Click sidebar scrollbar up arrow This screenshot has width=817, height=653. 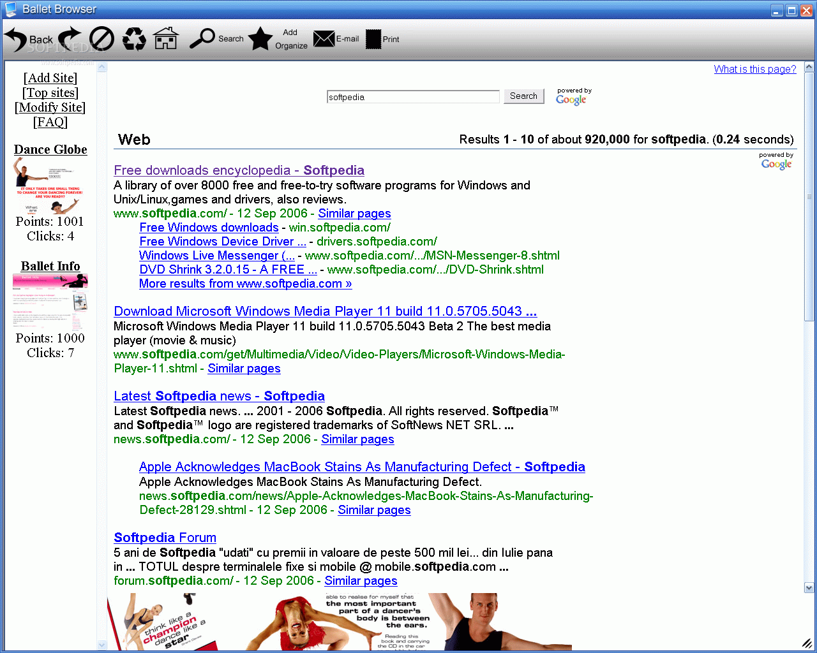click(x=101, y=67)
